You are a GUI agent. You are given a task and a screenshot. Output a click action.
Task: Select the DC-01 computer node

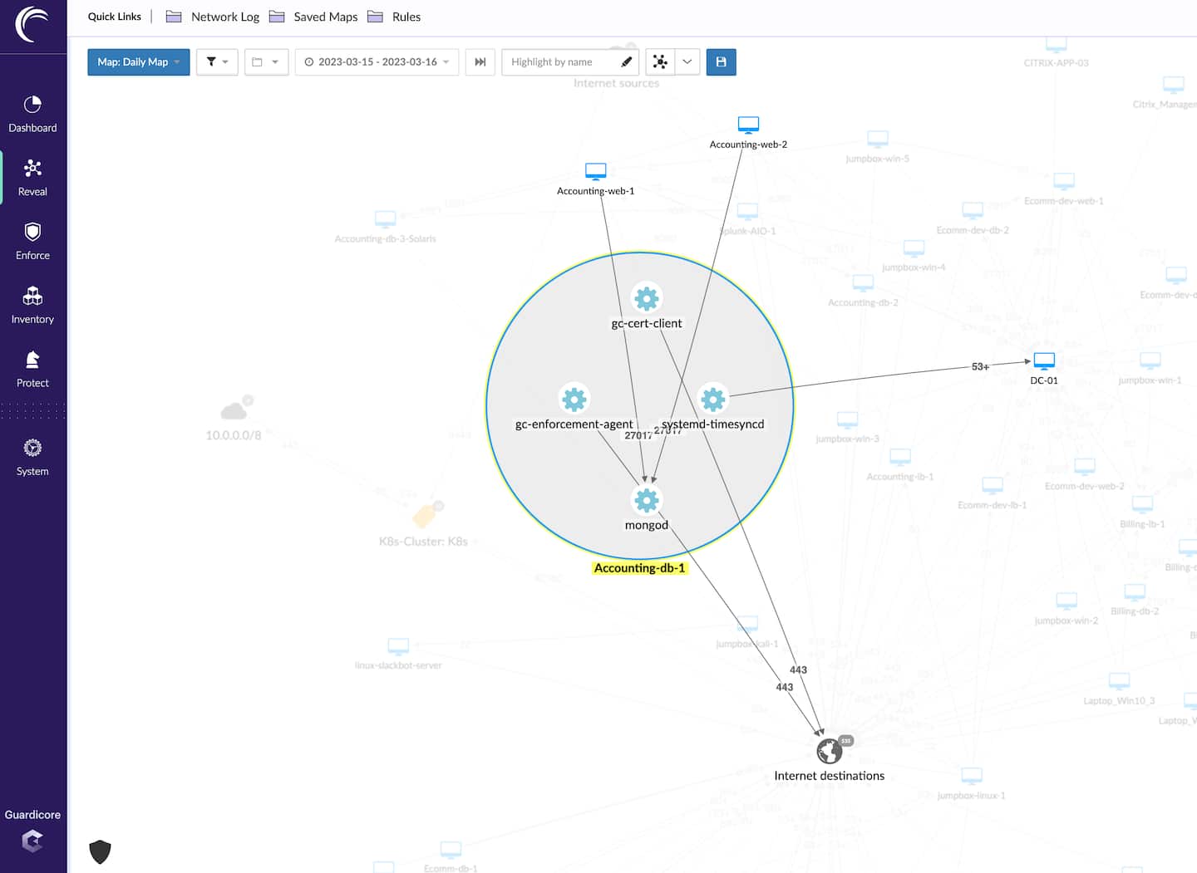[1044, 361]
